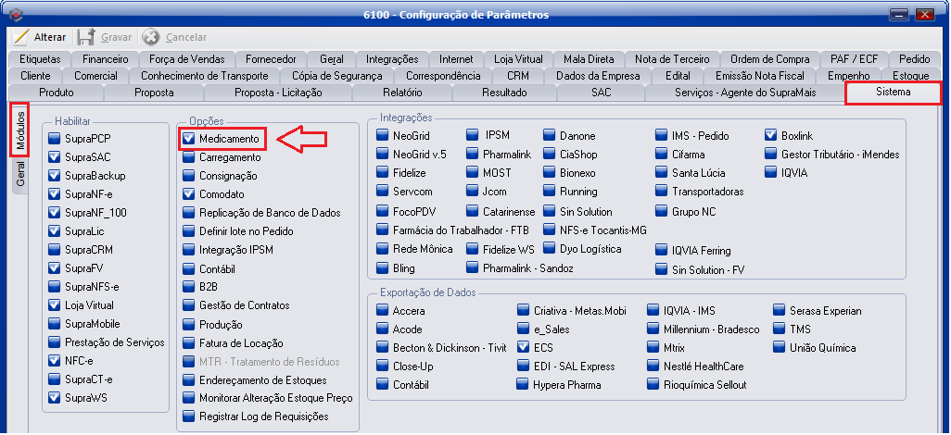Toggle the Comodato checkbox
Viewport: 951px width, 435px height.
[x=189, y=194]
